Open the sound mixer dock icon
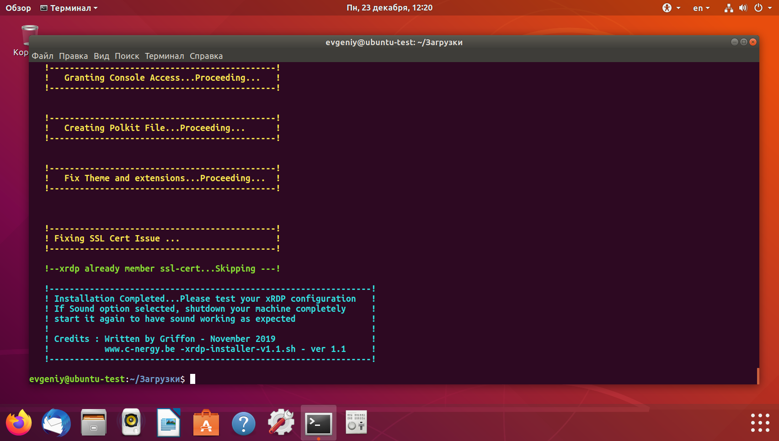779x441 pixels. pyautogui.click(x=356, y=422)
